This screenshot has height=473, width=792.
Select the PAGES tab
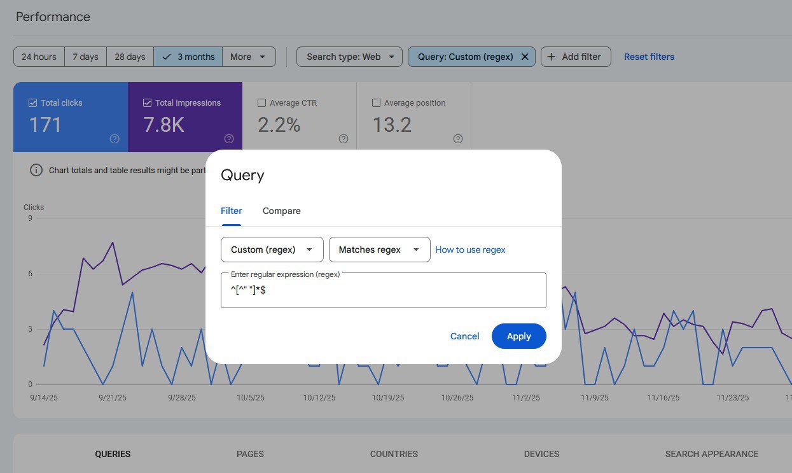pos(250,454)
